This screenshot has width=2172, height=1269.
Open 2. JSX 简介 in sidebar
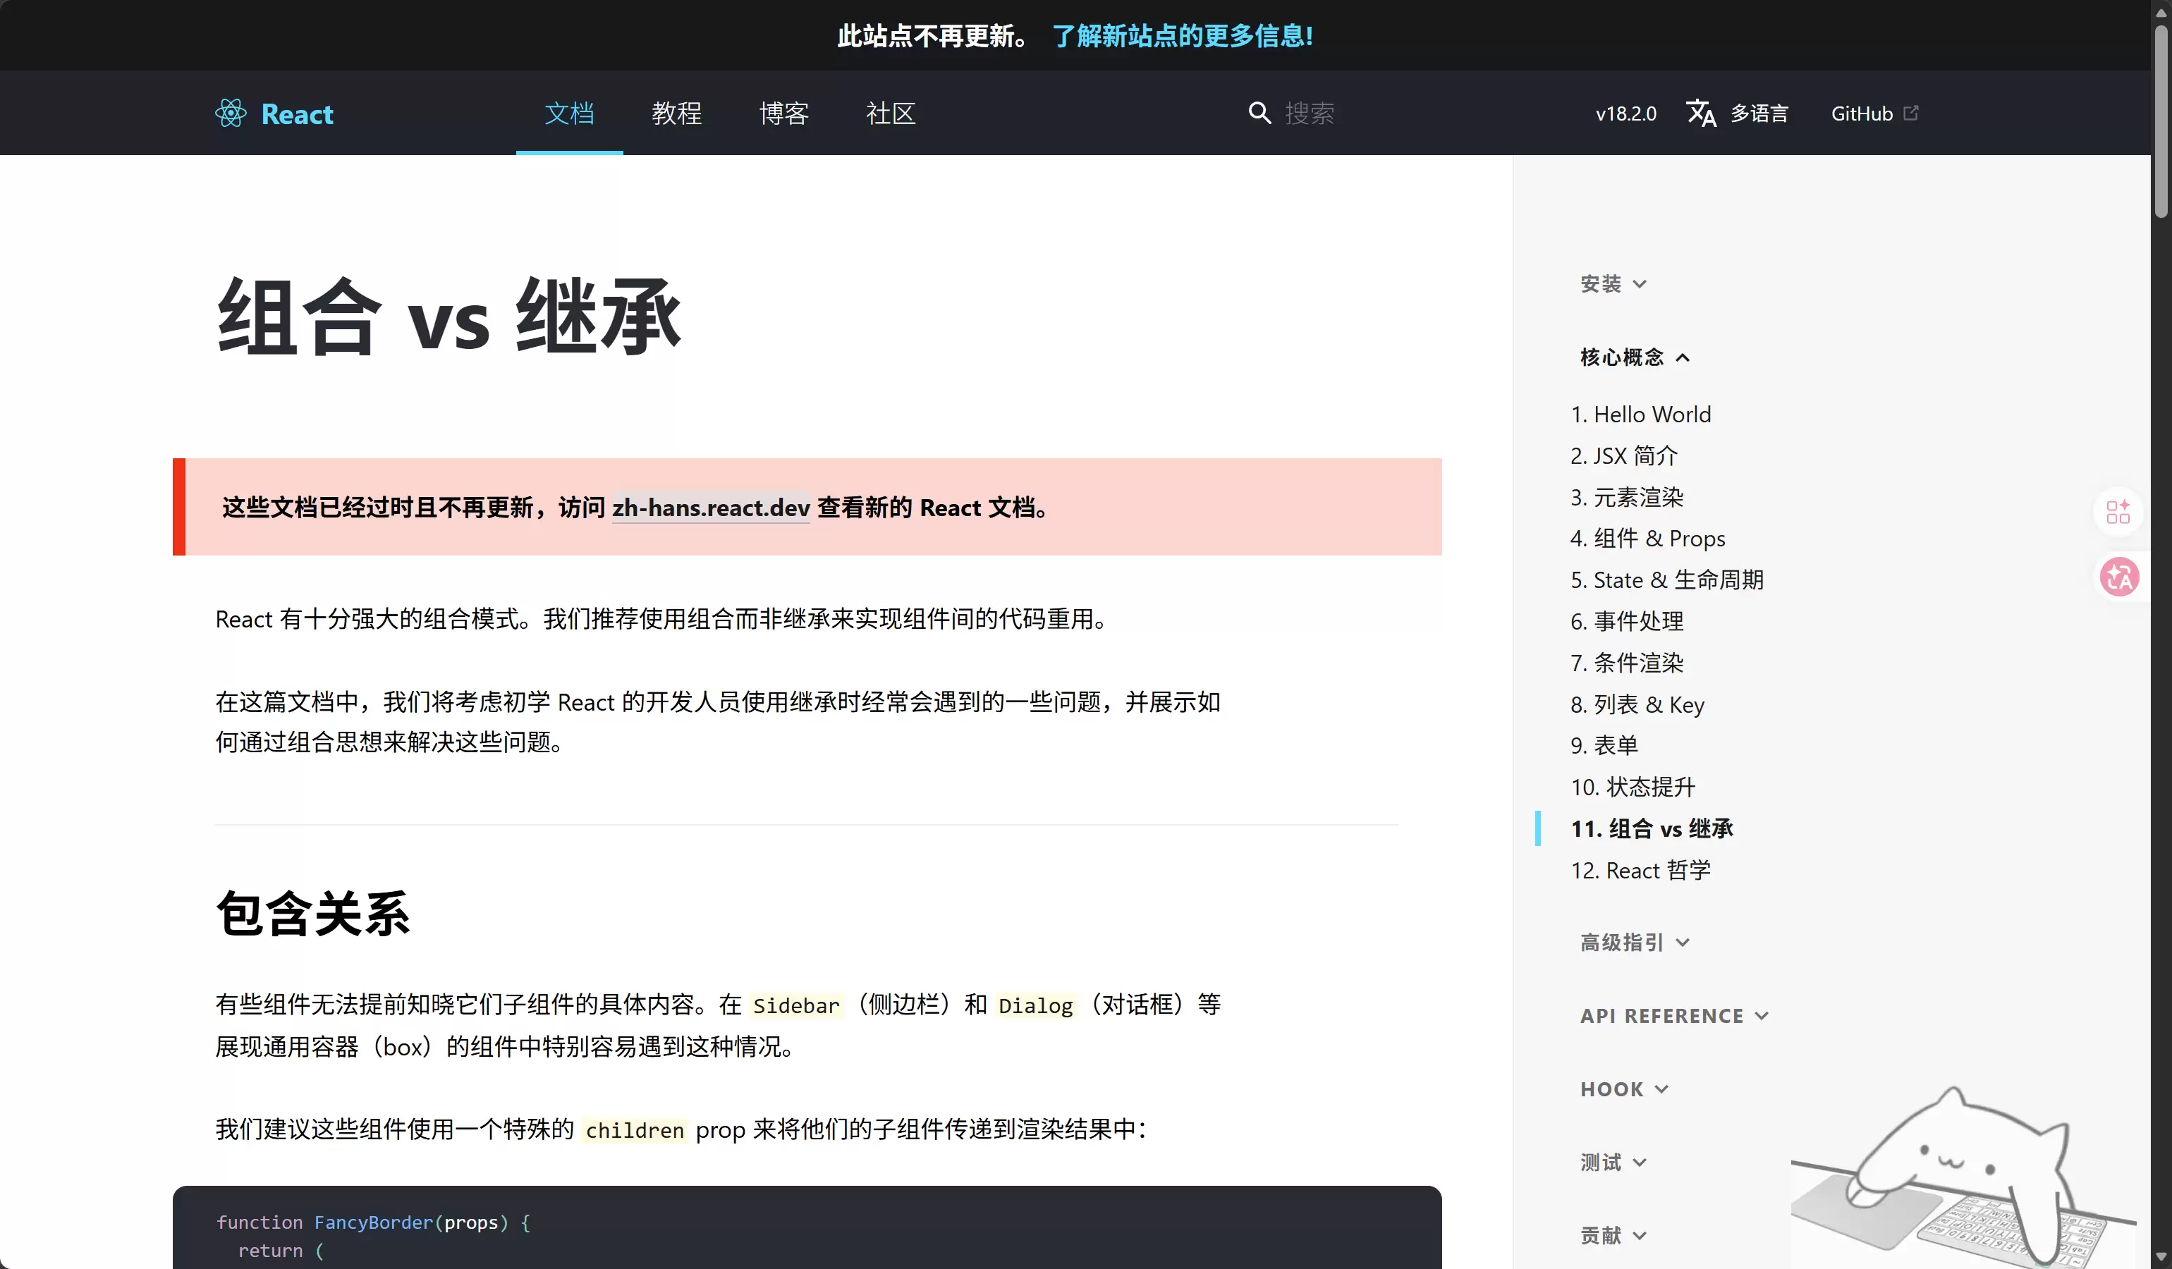[1624, 455]
